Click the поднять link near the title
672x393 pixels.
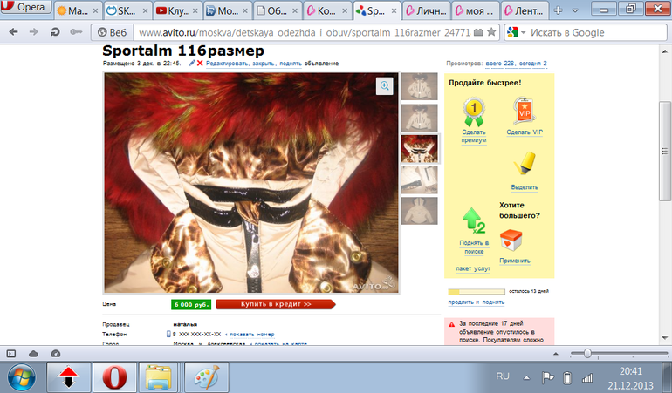(x=291, y=64)
